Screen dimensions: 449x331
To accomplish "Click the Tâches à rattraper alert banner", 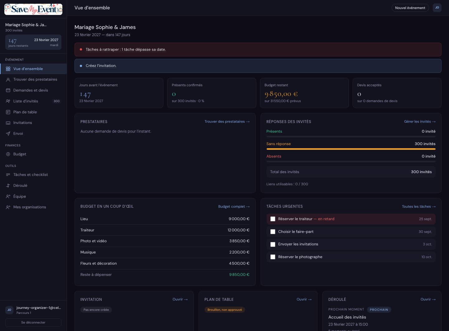I will pos(258,50).
